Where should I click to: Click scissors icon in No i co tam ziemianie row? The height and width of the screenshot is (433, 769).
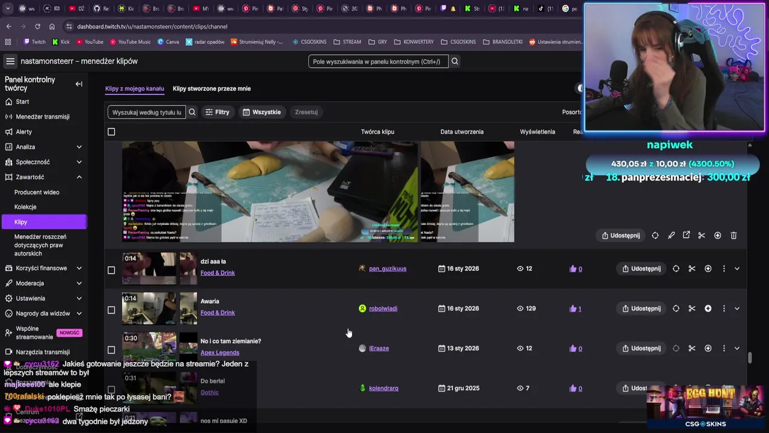(692, 348)
